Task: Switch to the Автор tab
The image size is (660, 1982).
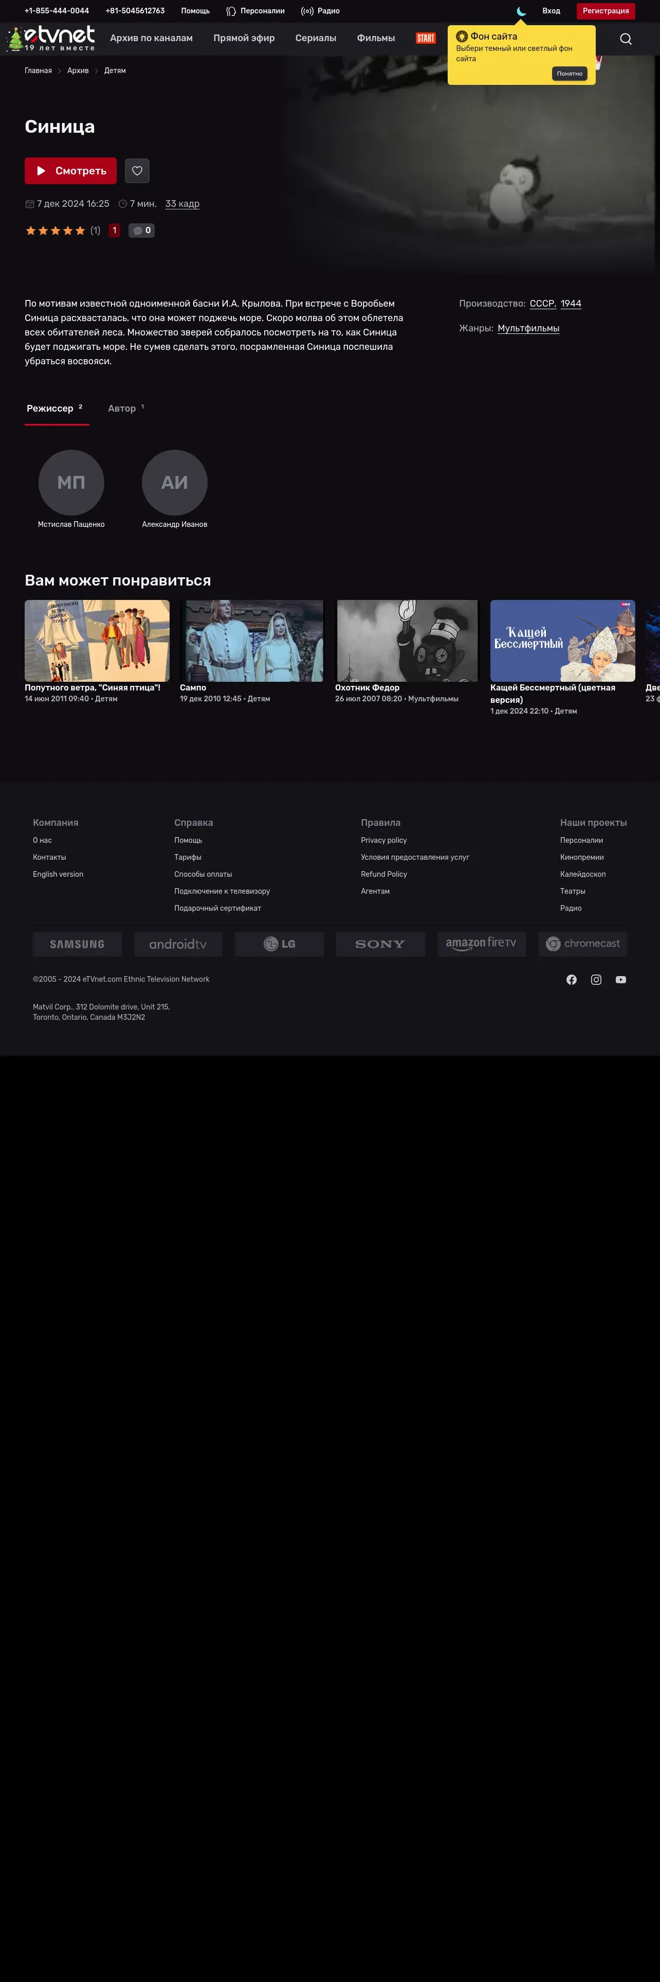Action: [126, 409]
